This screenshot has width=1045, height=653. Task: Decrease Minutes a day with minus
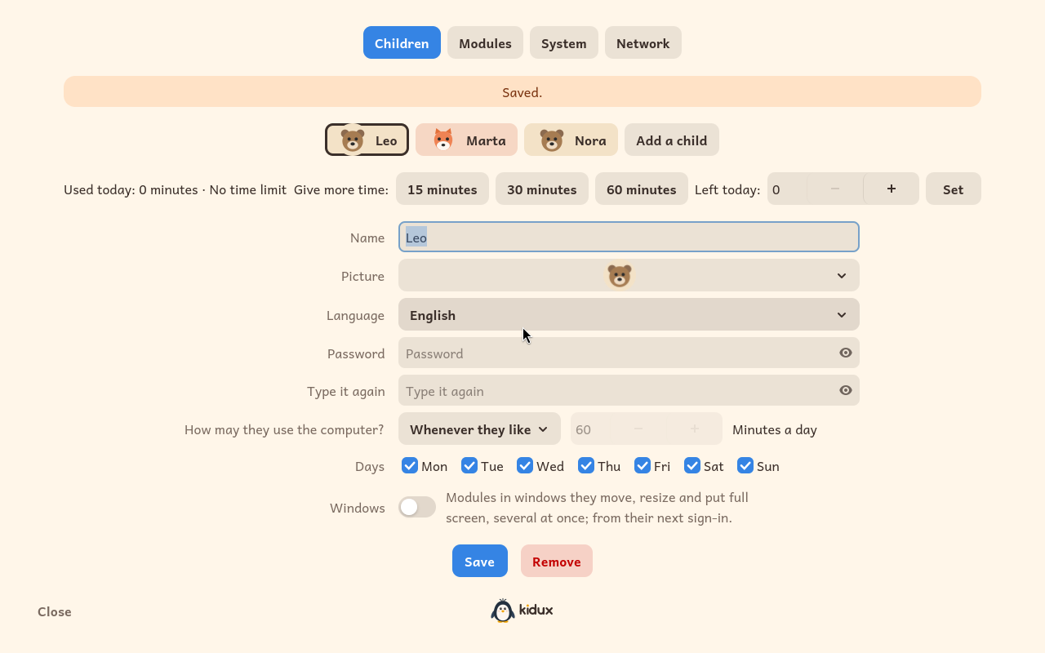coord(638,429)
